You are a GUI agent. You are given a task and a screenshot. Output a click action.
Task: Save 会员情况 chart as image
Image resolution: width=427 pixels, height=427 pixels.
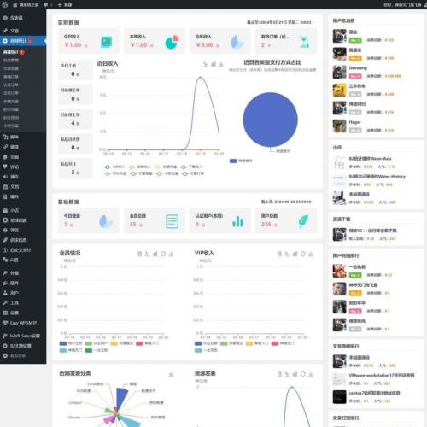(x=171, y=254)
